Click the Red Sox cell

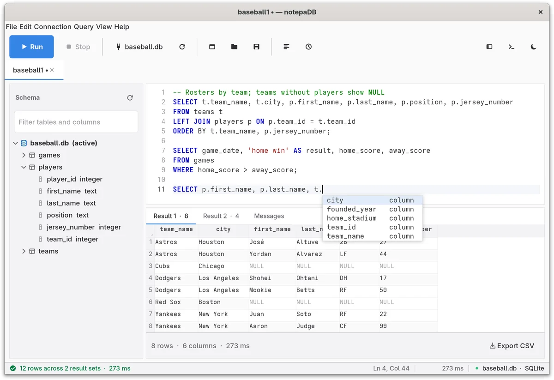pyautogui.click(x=175, y=302)
